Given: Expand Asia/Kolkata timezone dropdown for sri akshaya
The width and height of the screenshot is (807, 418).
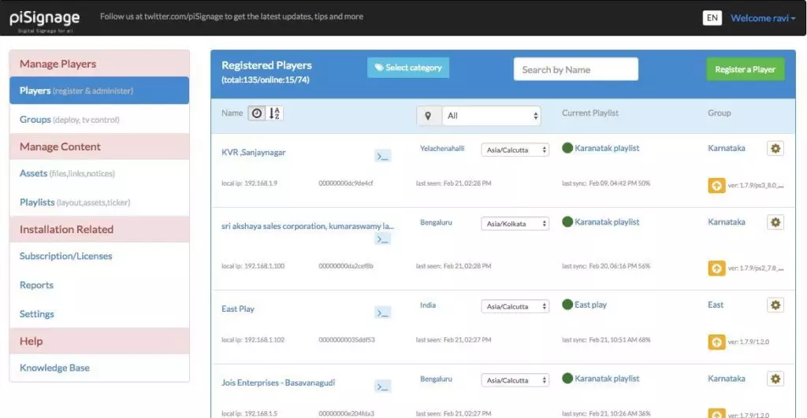Looking at the screenshot, I should click(515, 224).
